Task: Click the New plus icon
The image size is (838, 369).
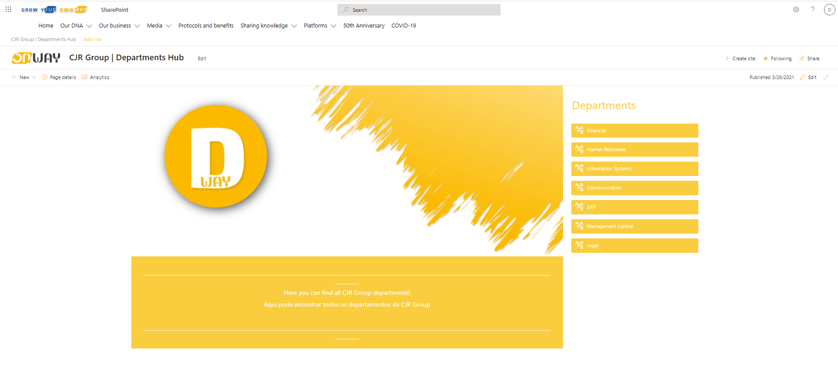Action: coord(14,77)
